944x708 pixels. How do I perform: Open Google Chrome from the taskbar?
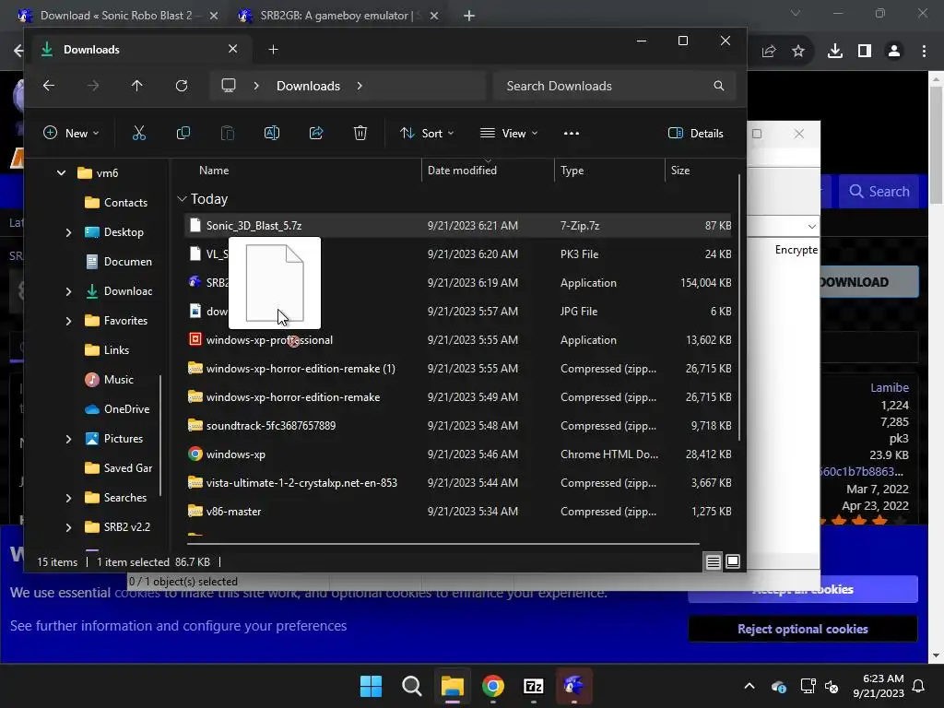493,686
